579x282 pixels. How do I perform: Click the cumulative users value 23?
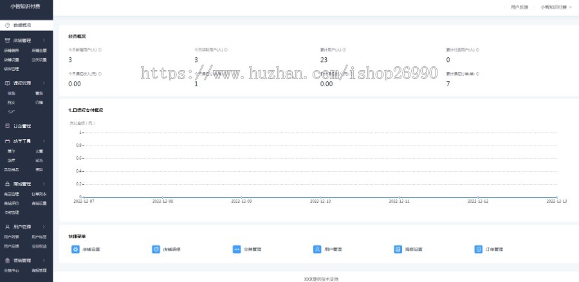tap(324, 60)
